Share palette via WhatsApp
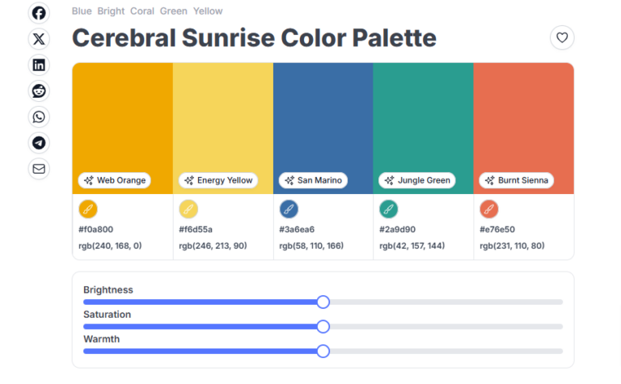This screenshot has height=384, width=621. 39,116
